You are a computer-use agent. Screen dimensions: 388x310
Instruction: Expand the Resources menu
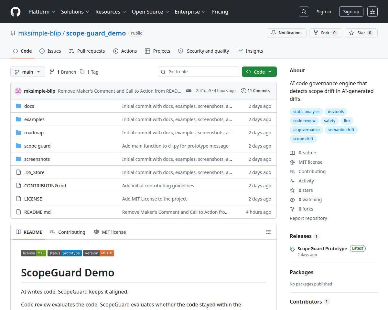[x=110, y=12]
